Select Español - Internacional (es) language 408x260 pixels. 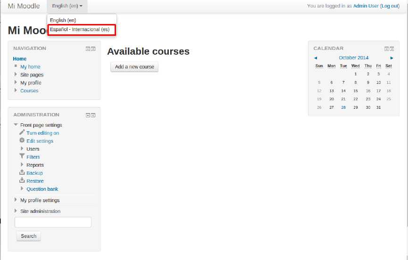80,29
